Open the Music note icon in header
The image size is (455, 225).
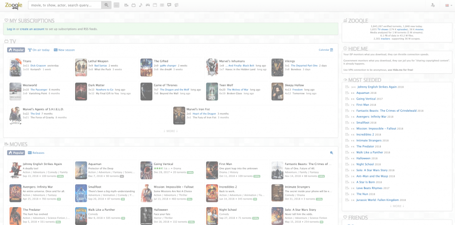coord(140,5)
